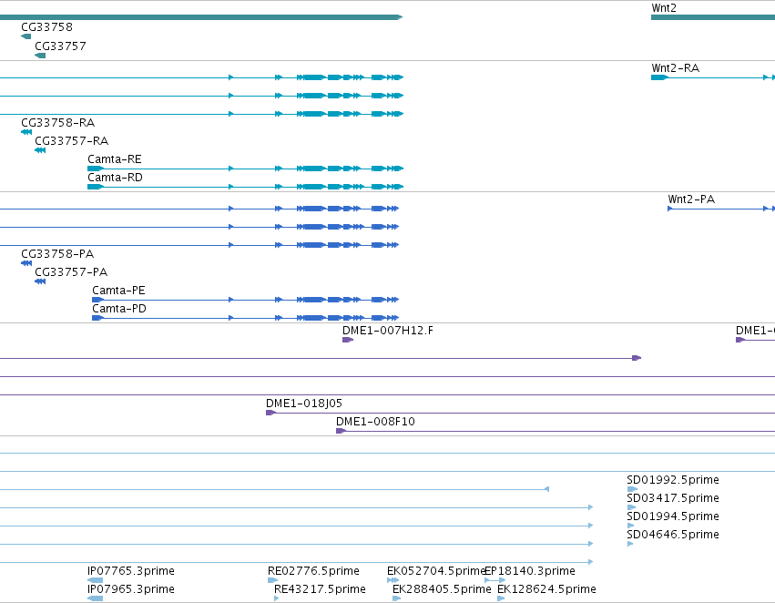Select the DME1-007H12.F feature label
Image resolution: width=775 pixels, height=603 pixels.
tap(388, 331)
